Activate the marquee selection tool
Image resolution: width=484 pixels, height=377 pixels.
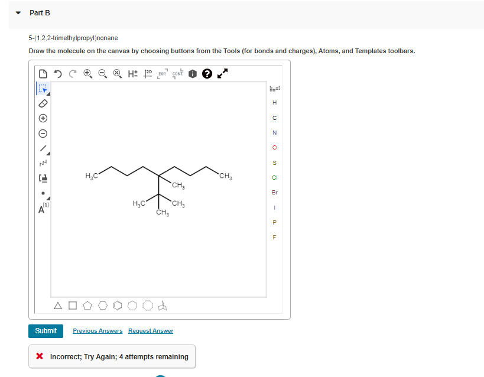click(43, 89)
